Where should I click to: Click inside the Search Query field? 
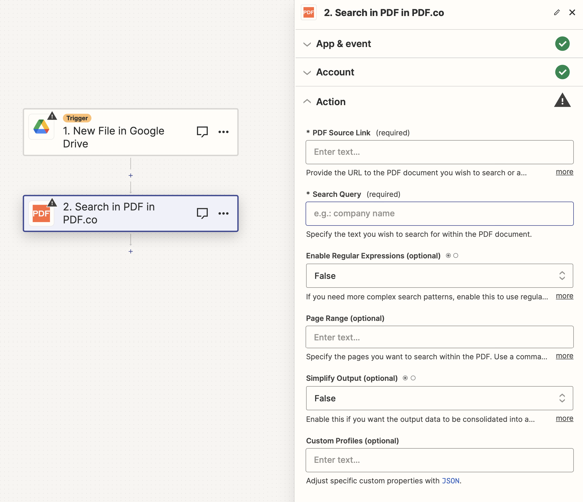(x=439, y=213)
